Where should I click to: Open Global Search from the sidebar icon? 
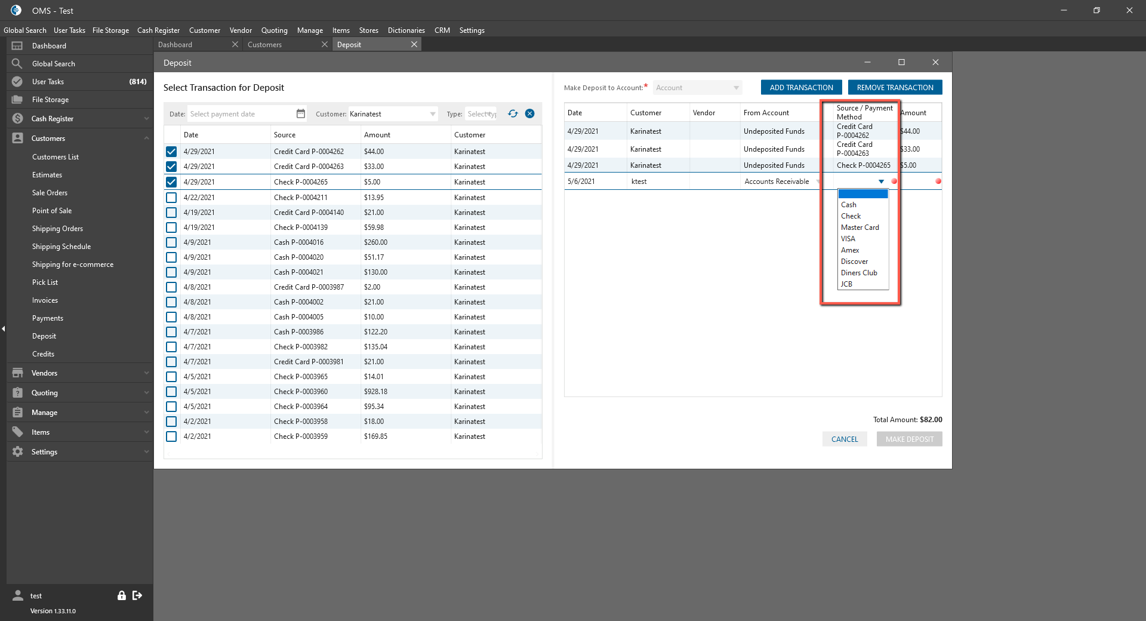coord(17,64)
